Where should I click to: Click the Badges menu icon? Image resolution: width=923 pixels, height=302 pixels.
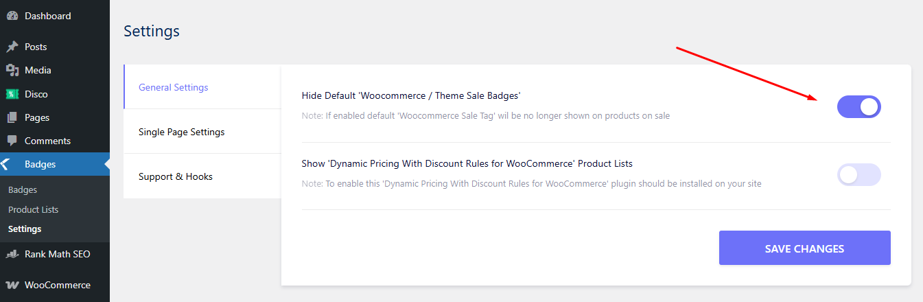click(7, 164)
